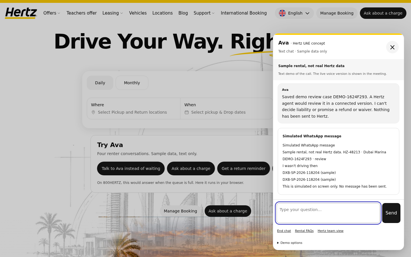The height and width of the screenshot is (257, 411).
Task: Click the 'Simulated WhatsApp message' bold heading
Action: (312, 136)
